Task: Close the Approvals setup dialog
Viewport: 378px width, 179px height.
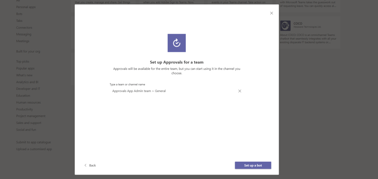Action: coord(272,13)
